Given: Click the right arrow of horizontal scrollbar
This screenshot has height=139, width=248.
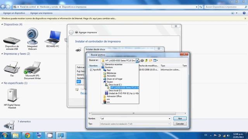Looking at the screenshot, I should [x=185, y=113].
